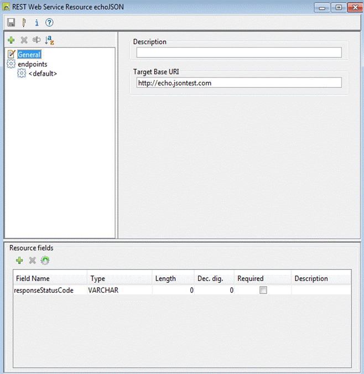Select the endpoints tree node
This screenshot has height=374, width=364.
point(32,64)
